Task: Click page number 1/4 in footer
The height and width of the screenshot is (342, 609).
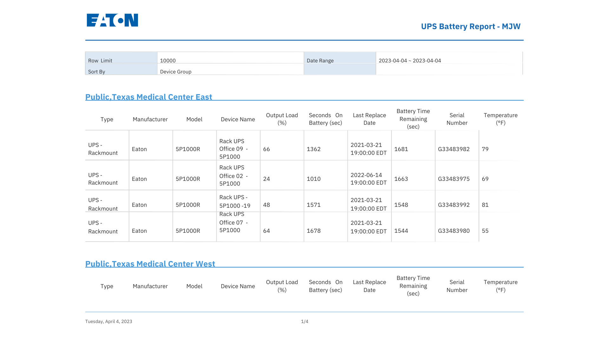Action: 304,321
